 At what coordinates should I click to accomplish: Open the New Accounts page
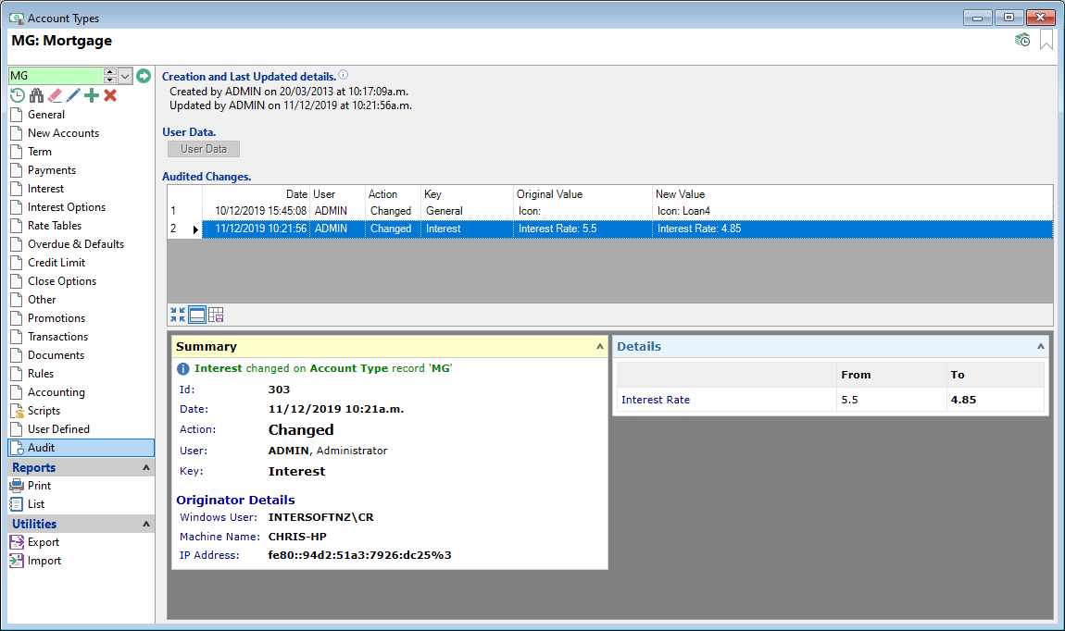tap(63, 133)
